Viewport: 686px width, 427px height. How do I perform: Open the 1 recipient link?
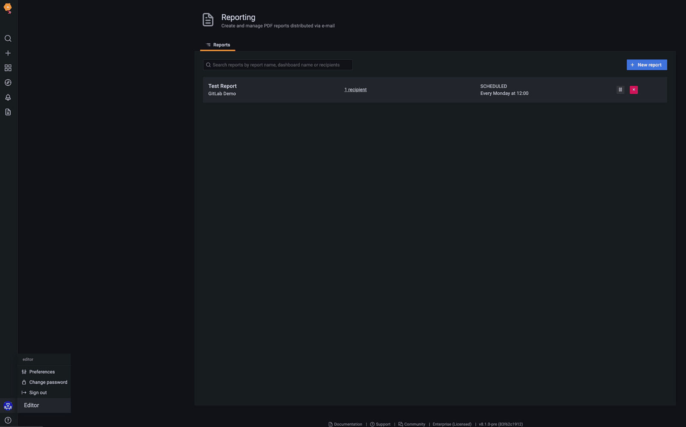[x=355, y=90]
